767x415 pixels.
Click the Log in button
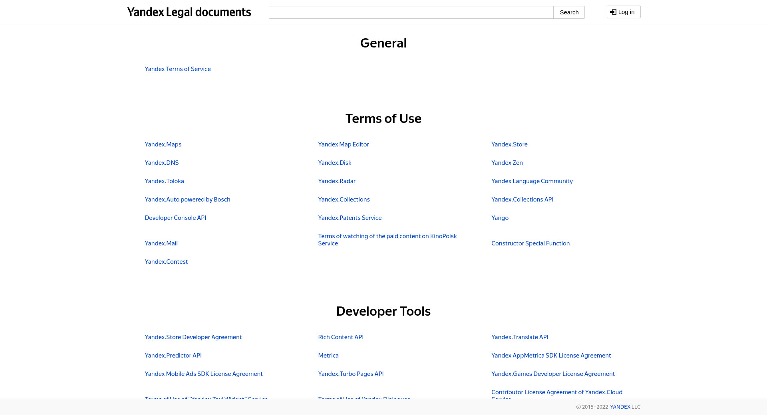tap(623, 12)
